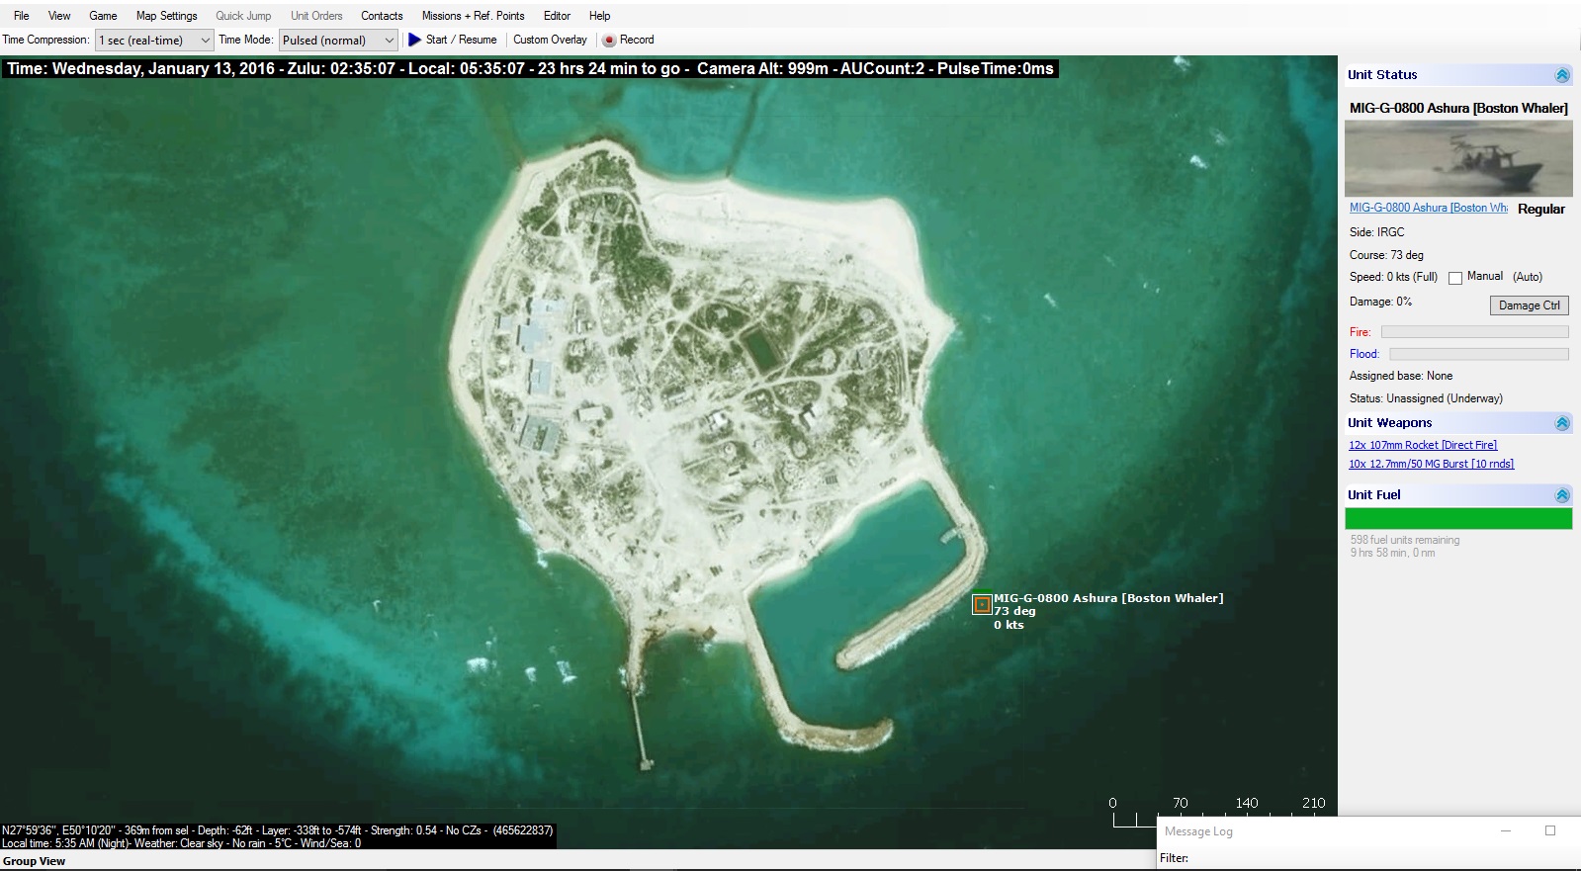Open the 10x 12.7mm/50 MG Burst link
The width and height of the screenshot is (1581, 871).
point(1431,464)
